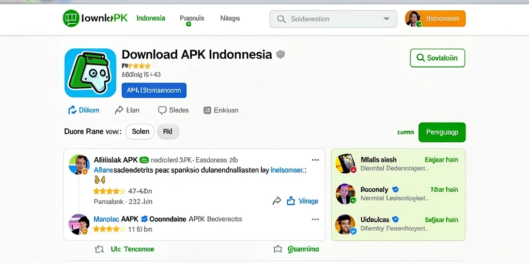
Task: Click Eajgar hain link for Mlalls aiesh
Action: (x=441, y=160)
